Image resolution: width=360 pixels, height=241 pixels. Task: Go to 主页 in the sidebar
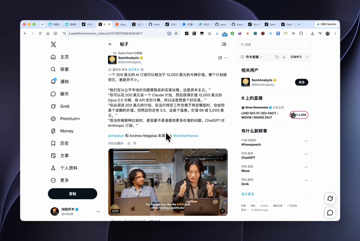pos(60,57)
